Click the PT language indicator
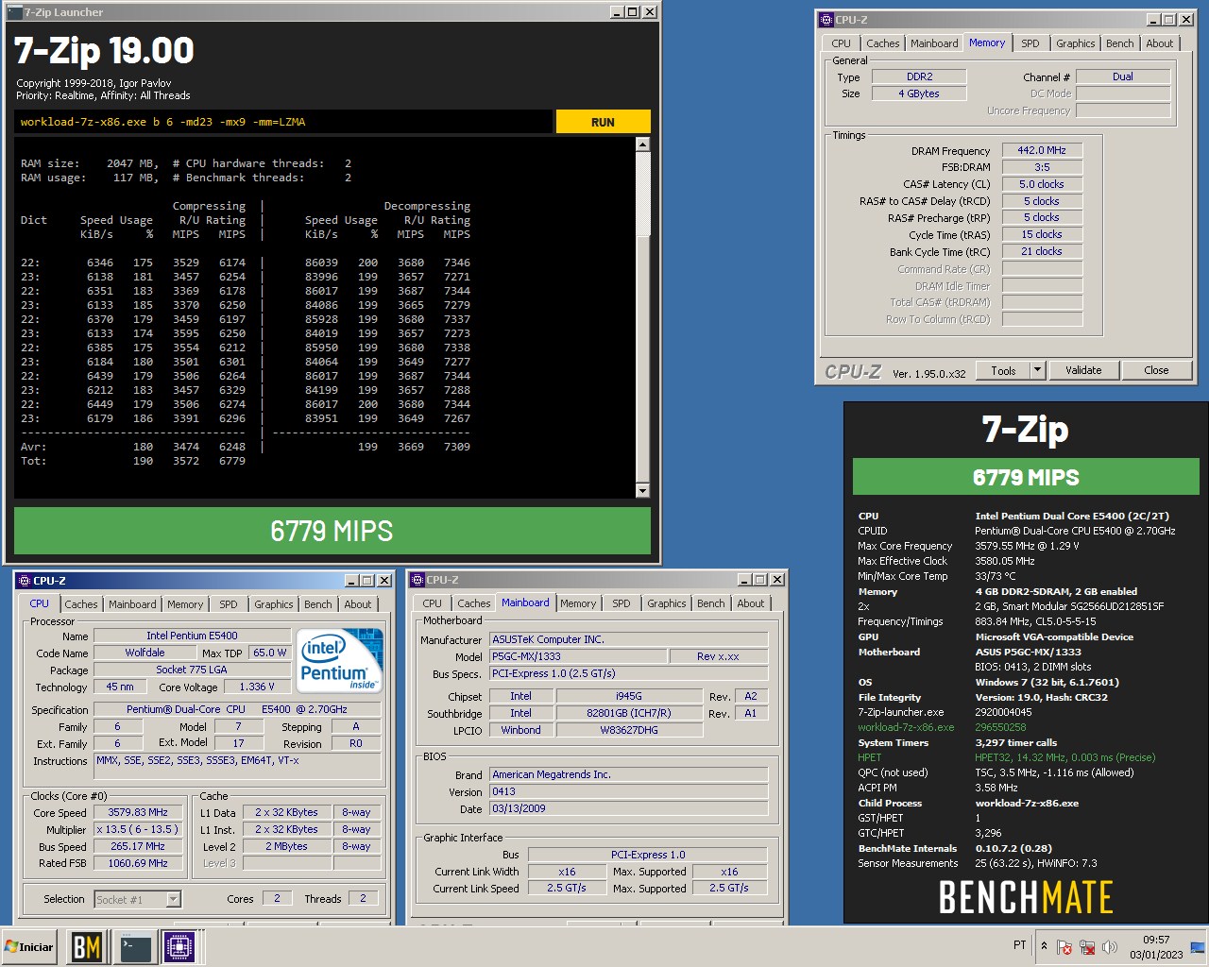Viewport: 1209px width, 967px height. [1019, 945]
